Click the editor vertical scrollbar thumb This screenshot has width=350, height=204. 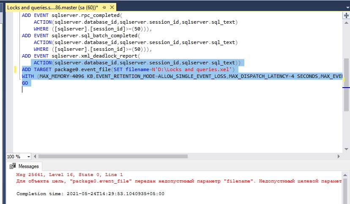pyautogui.click(x=346, y=85)
